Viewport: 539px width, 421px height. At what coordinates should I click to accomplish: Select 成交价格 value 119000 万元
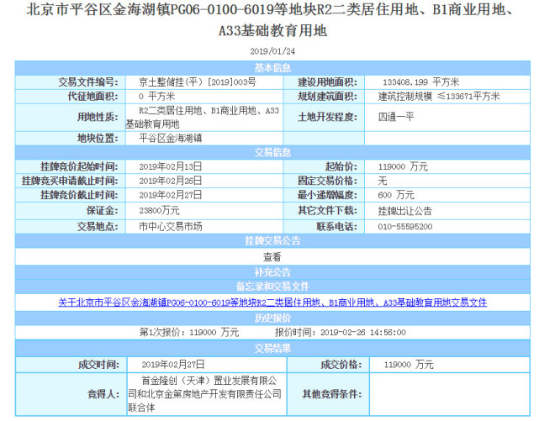pyautogui.click(x=409, y=364)
